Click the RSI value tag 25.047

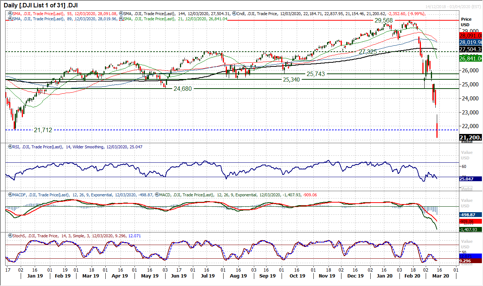click(470, 179)
